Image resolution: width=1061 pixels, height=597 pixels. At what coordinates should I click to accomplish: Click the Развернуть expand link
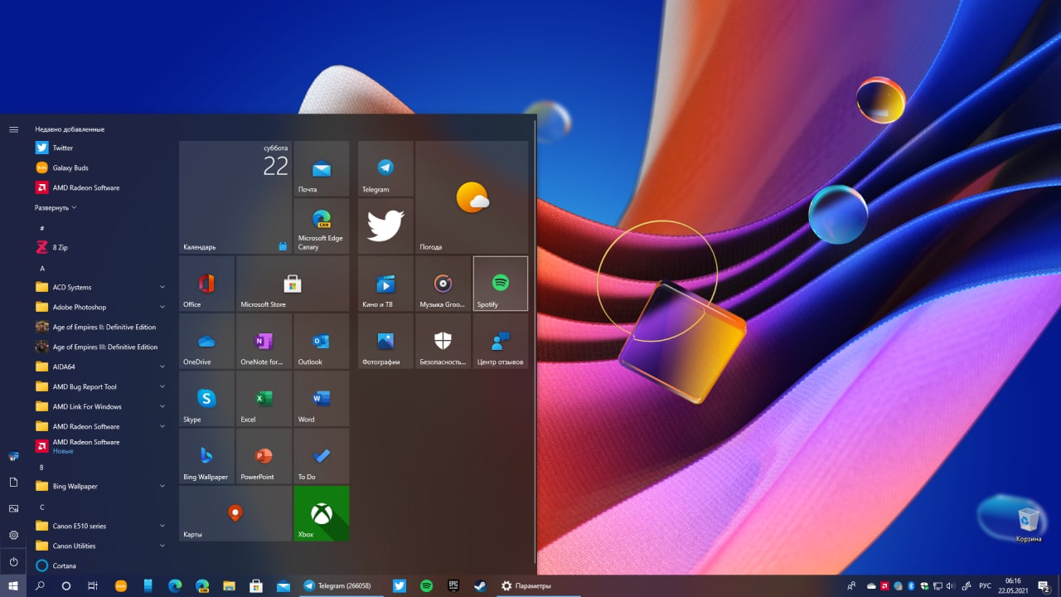click(x=56, y=207)
